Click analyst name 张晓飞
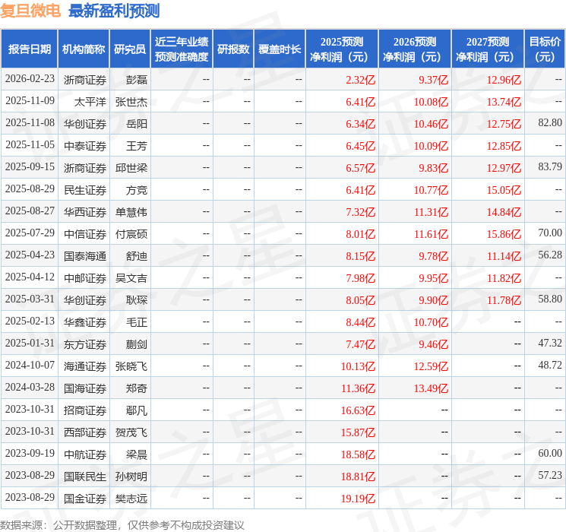The height and width of the screenshot is (532, 566). point(131,366)
